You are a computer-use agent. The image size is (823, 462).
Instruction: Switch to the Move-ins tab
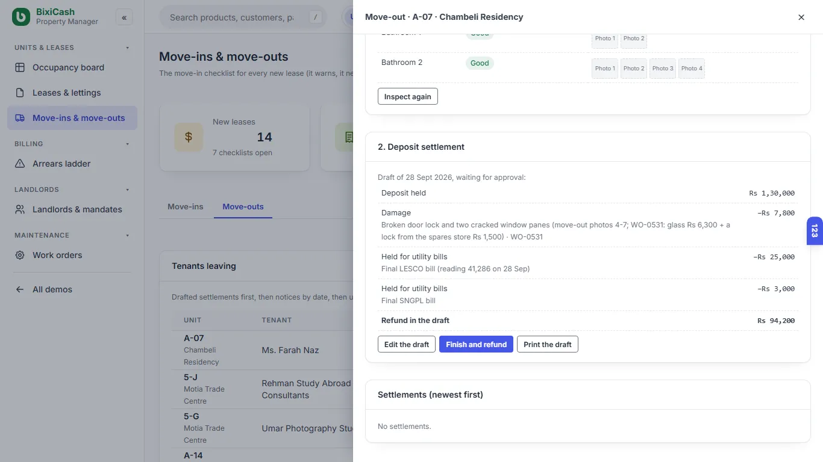click(186, 206)
